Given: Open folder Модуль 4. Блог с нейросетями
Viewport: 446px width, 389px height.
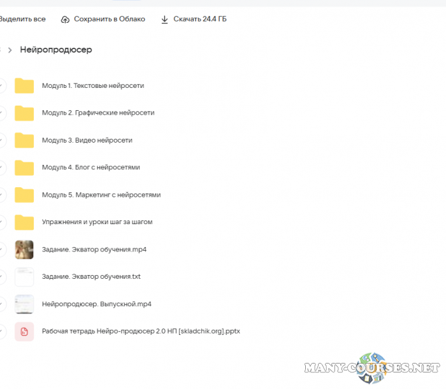Looking at the screenshot, I should [90, 167].
